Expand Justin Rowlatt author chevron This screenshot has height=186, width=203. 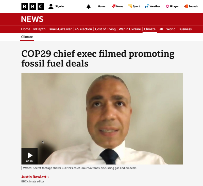[x=48, y=177]
